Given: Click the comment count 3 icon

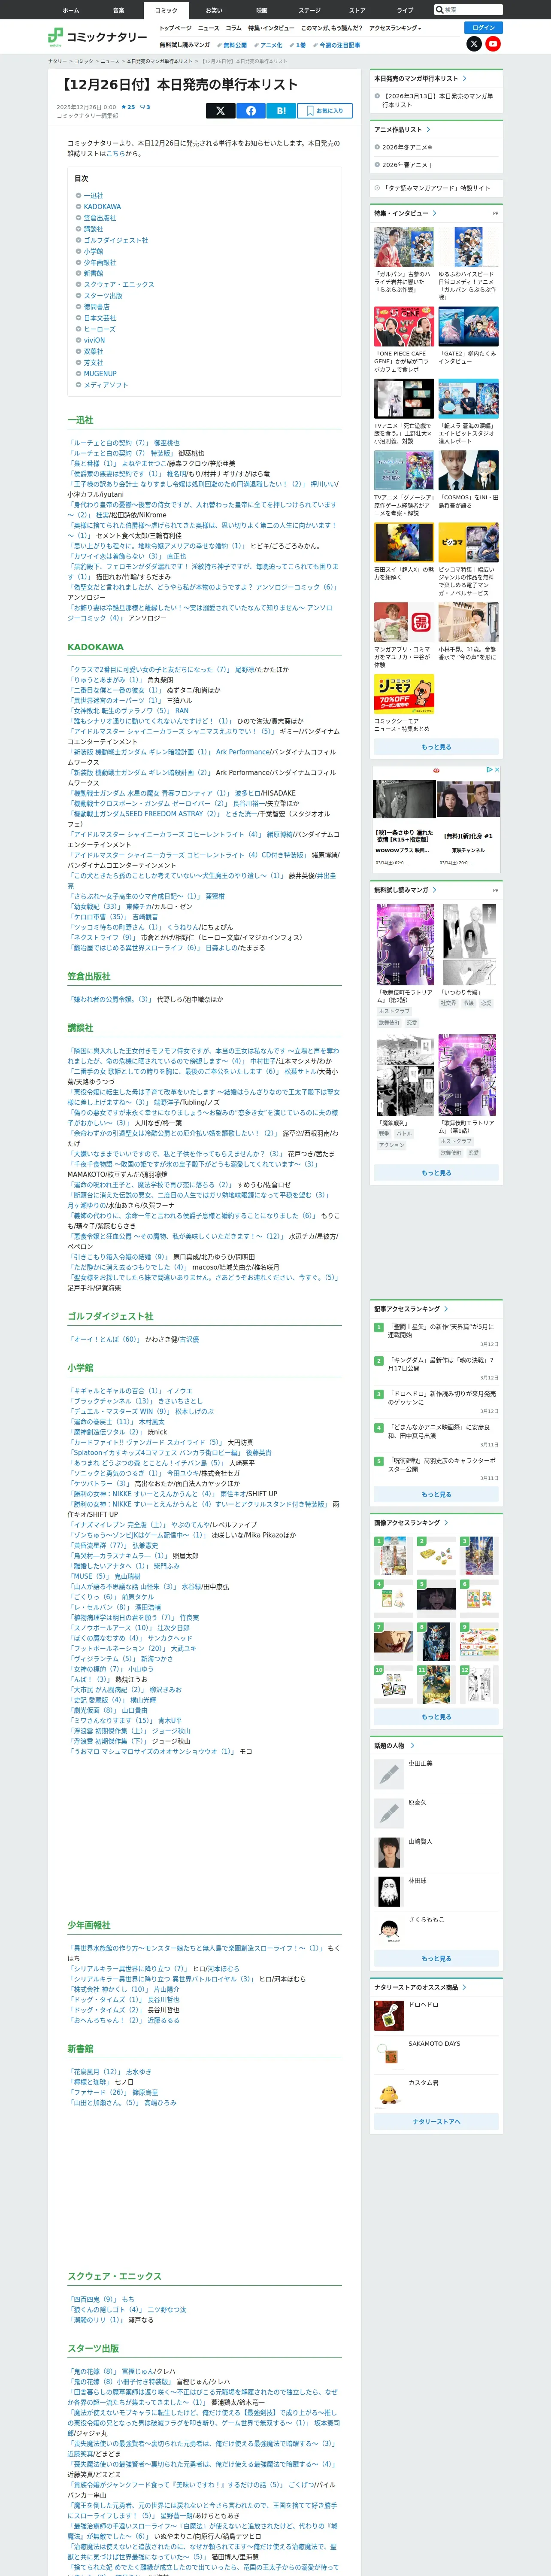Looking at the screenshot, I should click(x=145, y=107).
